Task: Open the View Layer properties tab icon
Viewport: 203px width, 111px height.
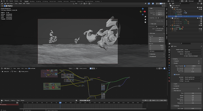Action: (x=169, y=55)
